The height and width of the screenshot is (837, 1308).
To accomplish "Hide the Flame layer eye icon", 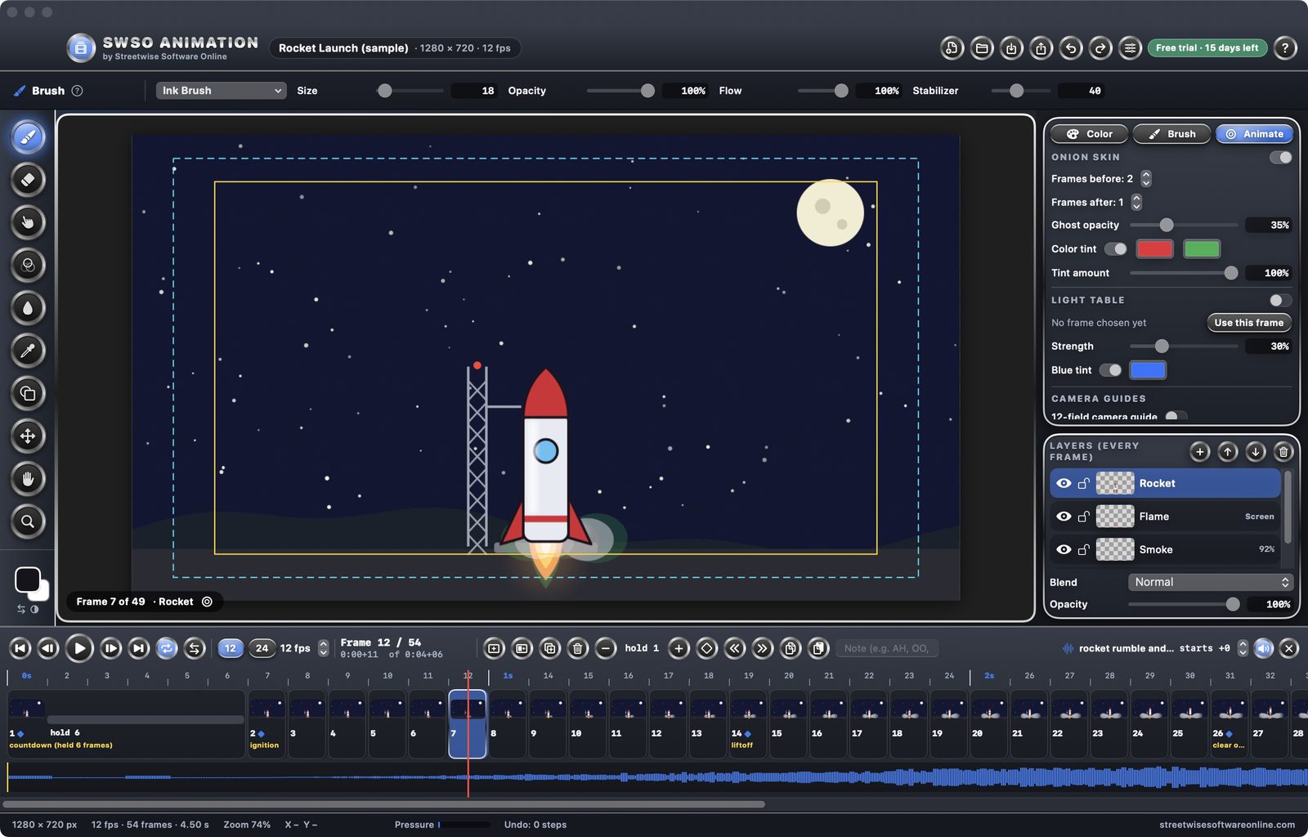I will tap(1064, 517).
